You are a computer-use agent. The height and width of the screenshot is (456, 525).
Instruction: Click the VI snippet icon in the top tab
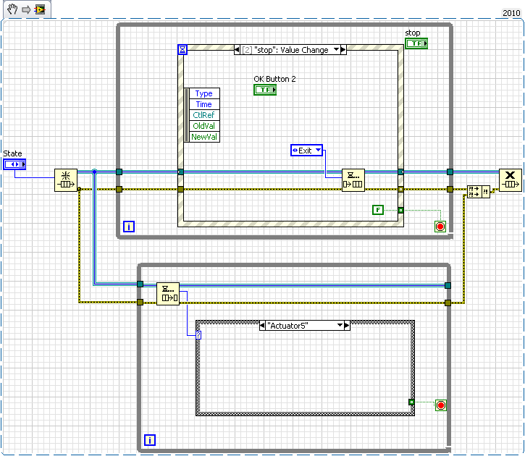(39, 9)
